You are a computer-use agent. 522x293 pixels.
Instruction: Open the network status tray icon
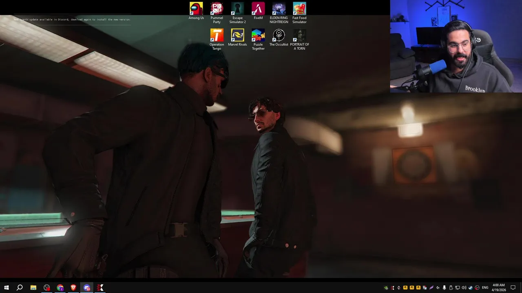pyautogui.click(x=458, y=288)
